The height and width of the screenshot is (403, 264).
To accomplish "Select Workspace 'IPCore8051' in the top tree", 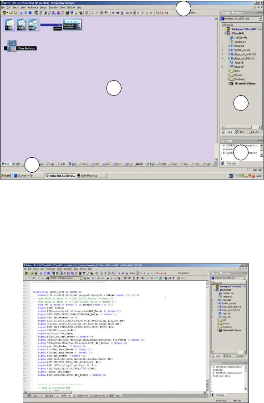I will (x=246, y=29).
